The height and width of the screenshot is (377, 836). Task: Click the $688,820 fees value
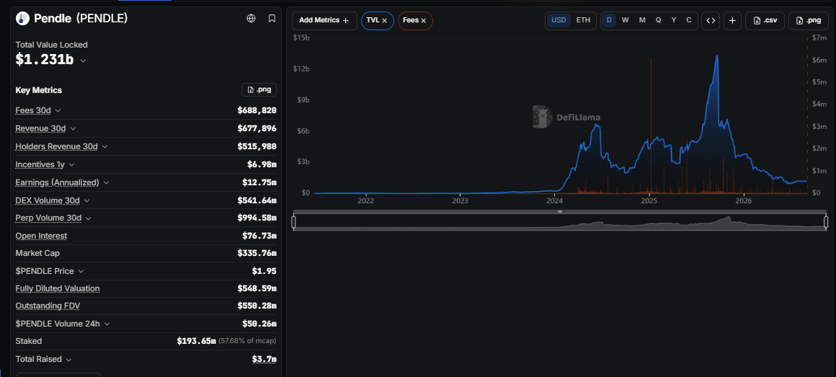[x=257, y=110]
